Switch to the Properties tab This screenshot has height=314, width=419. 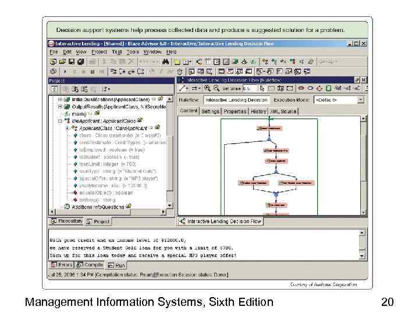click(235, 111)
